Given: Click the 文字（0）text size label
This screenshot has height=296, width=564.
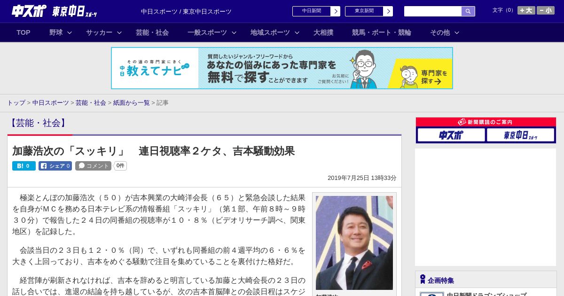Looking at the screenshot, I should coord(503,10).
